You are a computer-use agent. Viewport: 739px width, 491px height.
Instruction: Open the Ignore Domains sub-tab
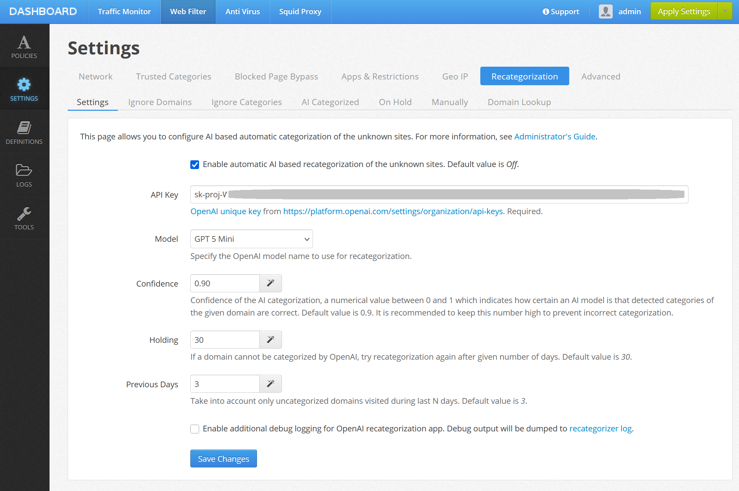pos(160,102)
